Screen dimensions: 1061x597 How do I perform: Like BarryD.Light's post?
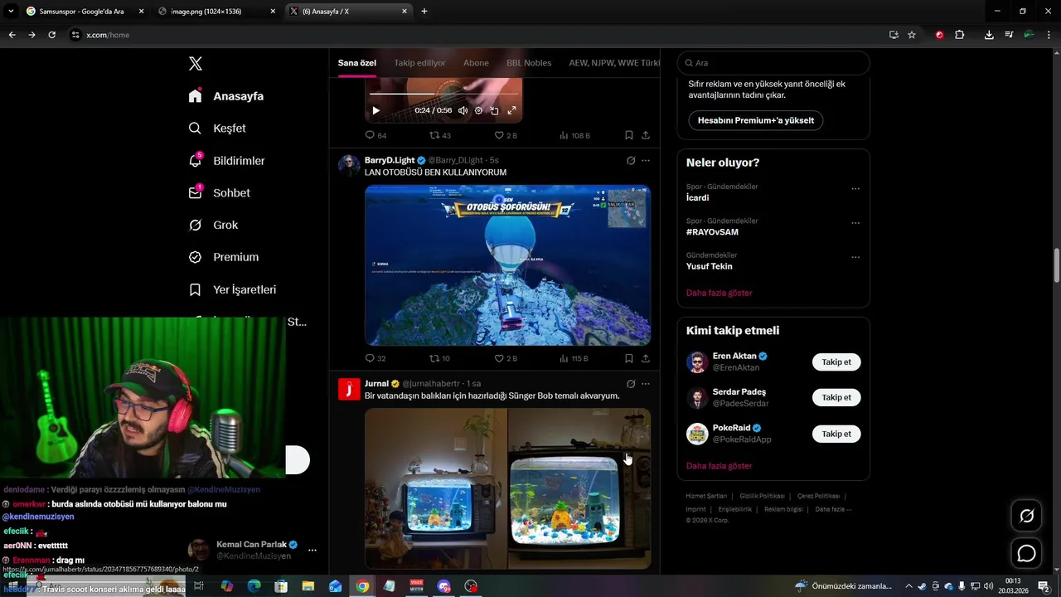point(506,358)
